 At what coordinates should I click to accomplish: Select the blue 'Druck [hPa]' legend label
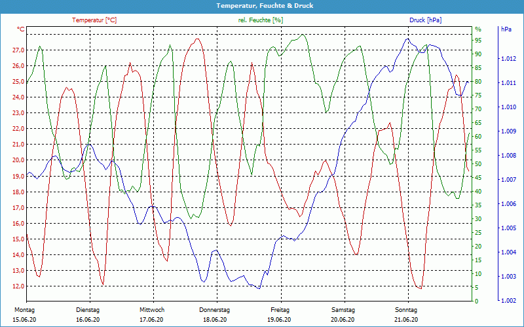pyautogui.click(x=425, y=20)
